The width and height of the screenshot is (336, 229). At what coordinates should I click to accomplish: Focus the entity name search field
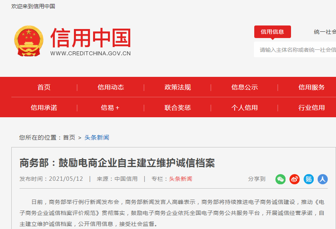(295, 50)
